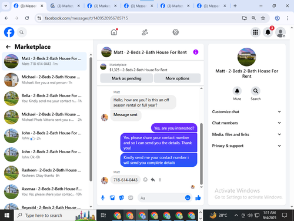Open the clock showing 1:11 AM

click(269, 215)
